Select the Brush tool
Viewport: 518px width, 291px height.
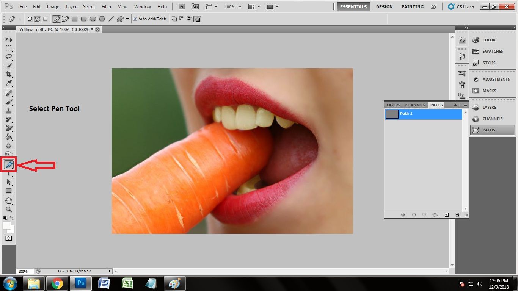(x=9, y=102)
